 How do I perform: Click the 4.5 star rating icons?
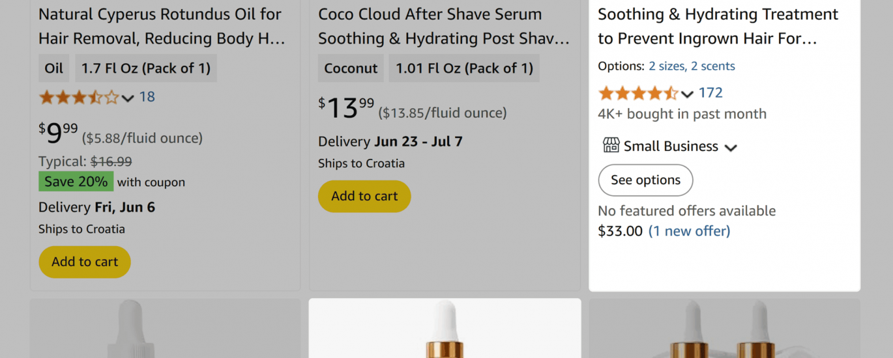(x=637, y=93)
